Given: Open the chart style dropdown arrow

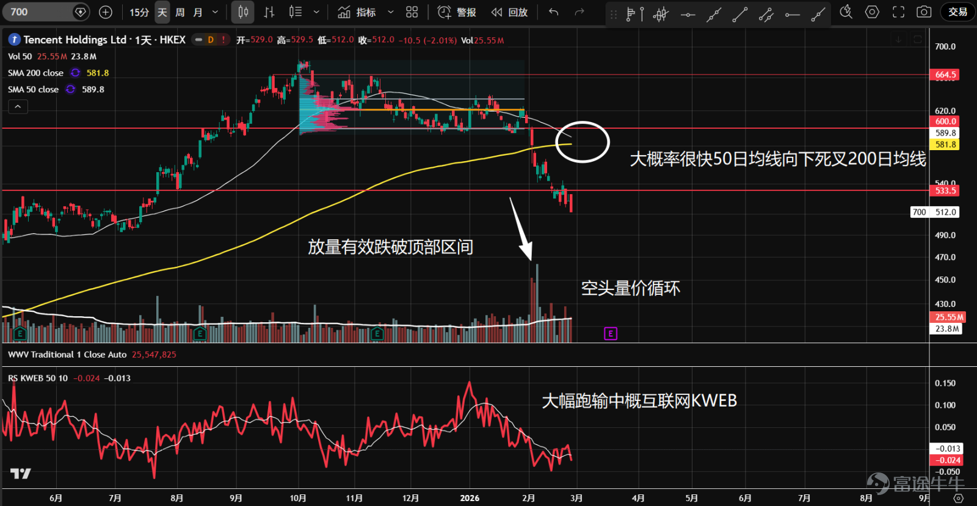Looking at the screenshot, I should (x=316, y=12).
